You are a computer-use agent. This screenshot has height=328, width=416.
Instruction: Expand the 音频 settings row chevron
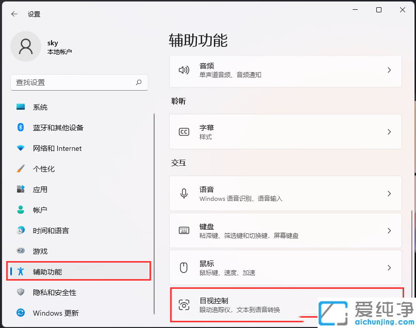pos(390,71)
